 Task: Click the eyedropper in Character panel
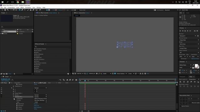point(193,65)
